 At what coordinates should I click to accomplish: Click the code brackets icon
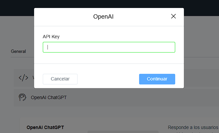point(23,78)
